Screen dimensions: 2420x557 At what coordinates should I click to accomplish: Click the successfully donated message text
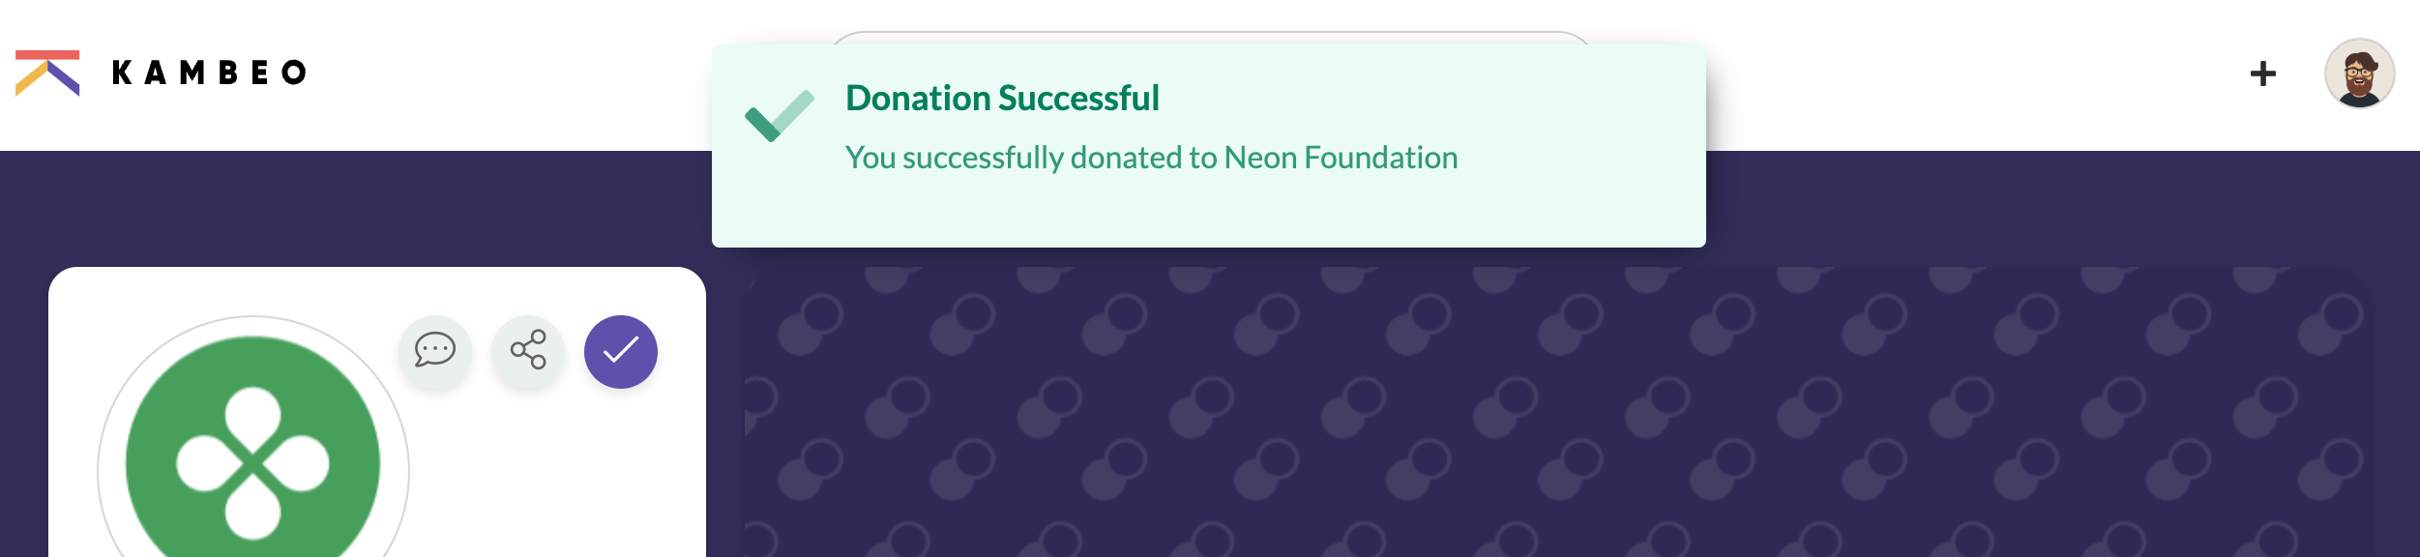point(1151,158)
